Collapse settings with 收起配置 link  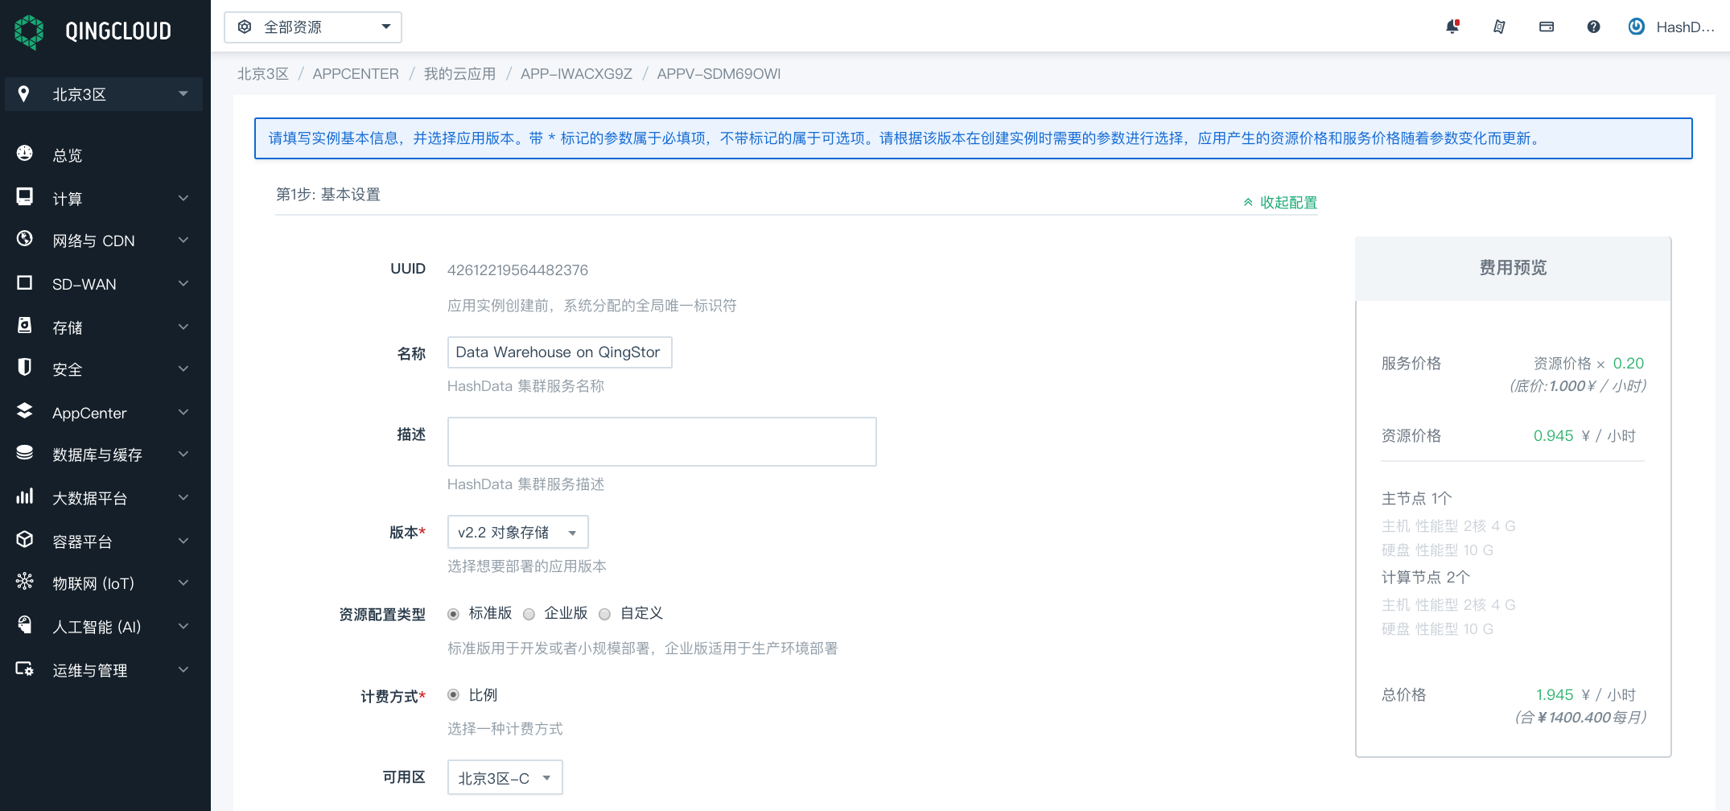[x=1280, y=202]
